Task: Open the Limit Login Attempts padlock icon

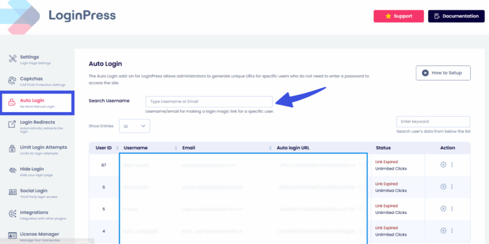Action: 12,148
